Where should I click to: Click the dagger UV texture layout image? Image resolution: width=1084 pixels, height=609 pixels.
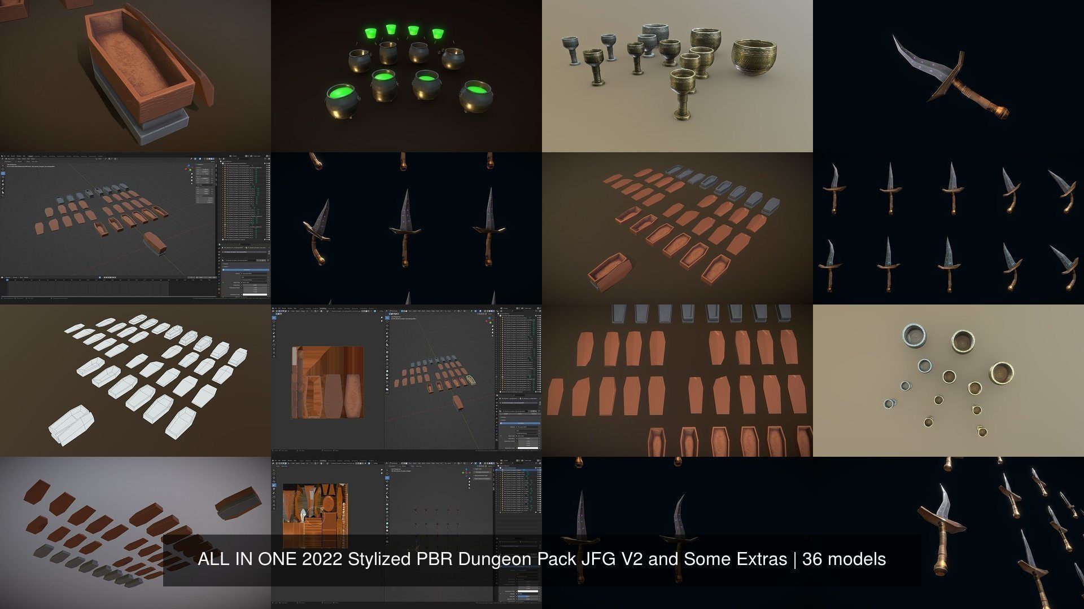[x=314, y=507]
